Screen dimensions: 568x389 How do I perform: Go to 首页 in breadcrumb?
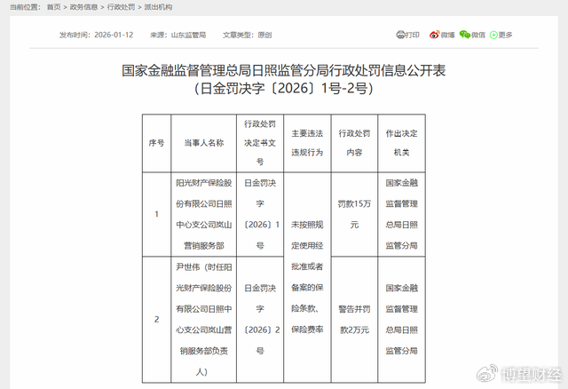pyautogui.click(x=53, y=7)
